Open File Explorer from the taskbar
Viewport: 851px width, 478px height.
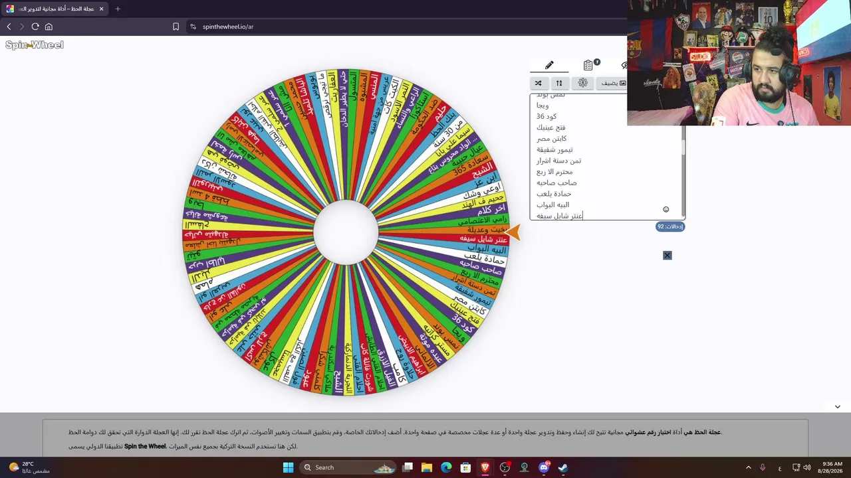point(427,467)
